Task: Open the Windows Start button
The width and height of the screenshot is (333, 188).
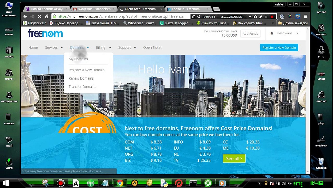Action: [x=6, y=183]
